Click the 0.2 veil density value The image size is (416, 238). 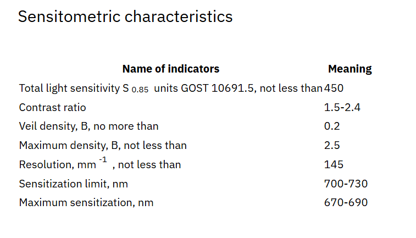click(x=332, y=126)
